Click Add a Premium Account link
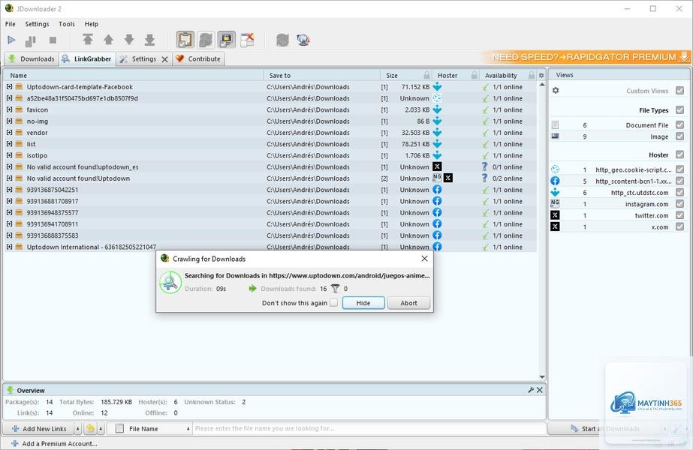693x450 pixels. (54, 443)
